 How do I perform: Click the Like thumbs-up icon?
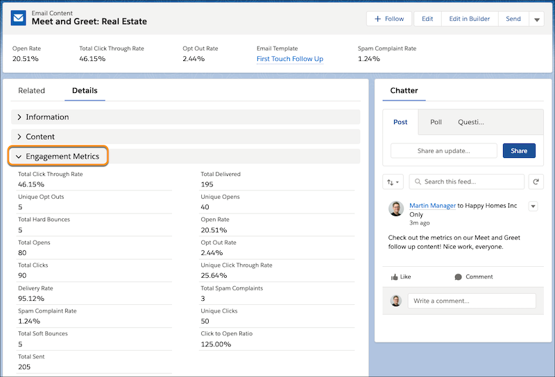pyautogui.click(x=395, y=277)
